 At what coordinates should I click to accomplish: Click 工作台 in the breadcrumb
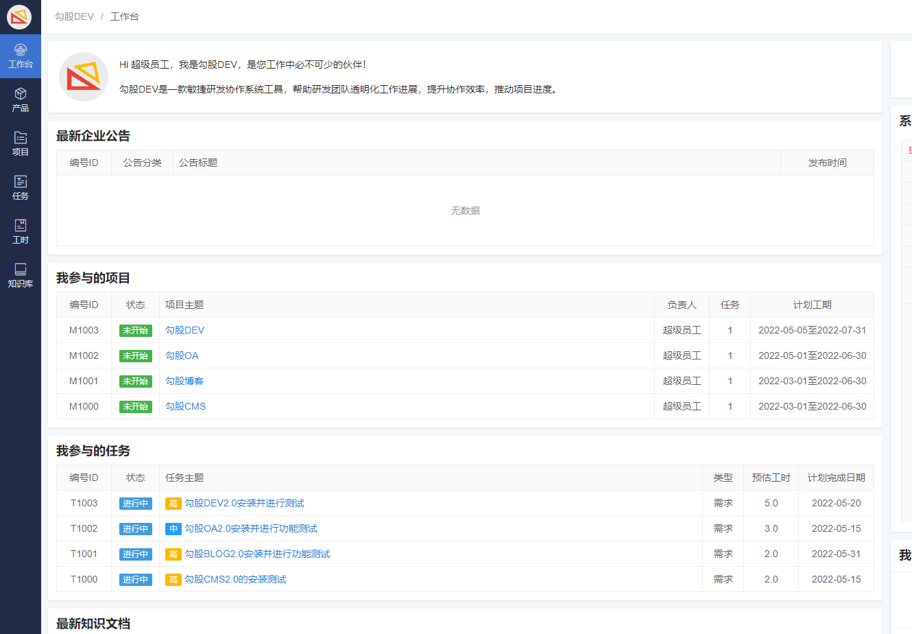click(125, 16)
